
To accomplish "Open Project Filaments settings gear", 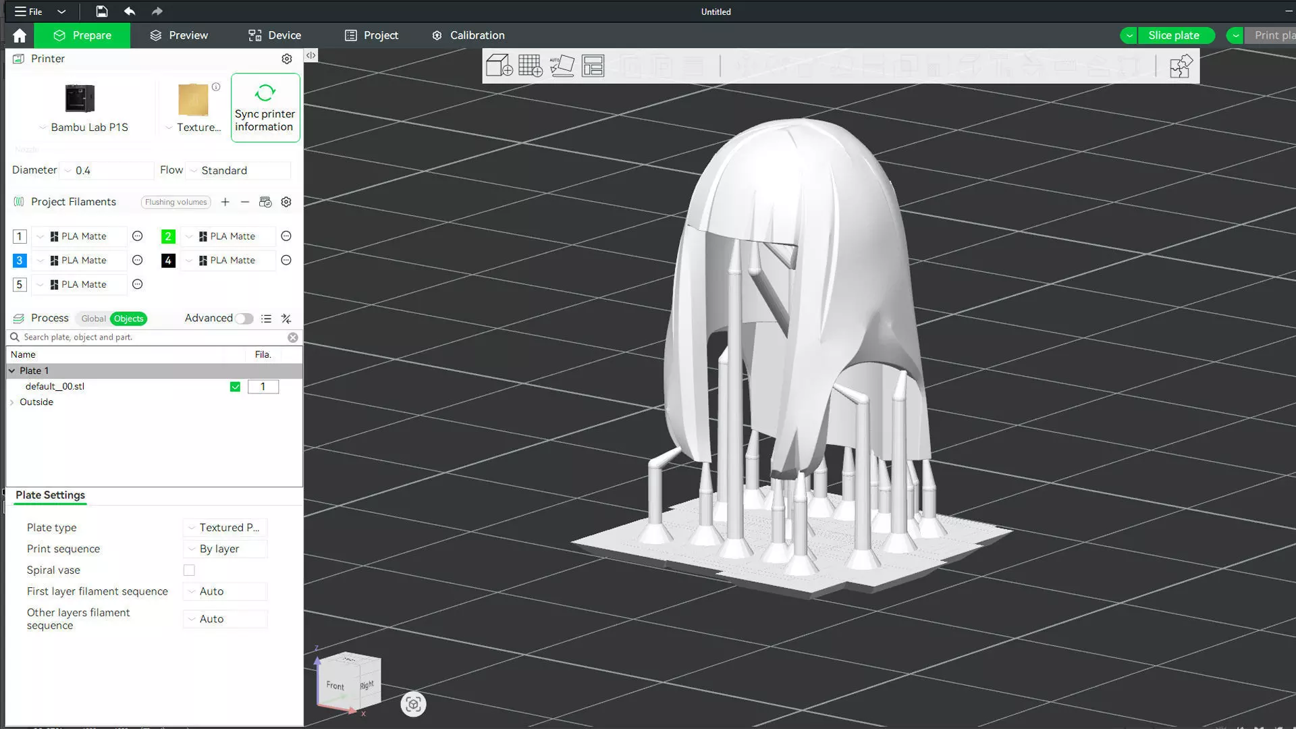I will [286, 202].
